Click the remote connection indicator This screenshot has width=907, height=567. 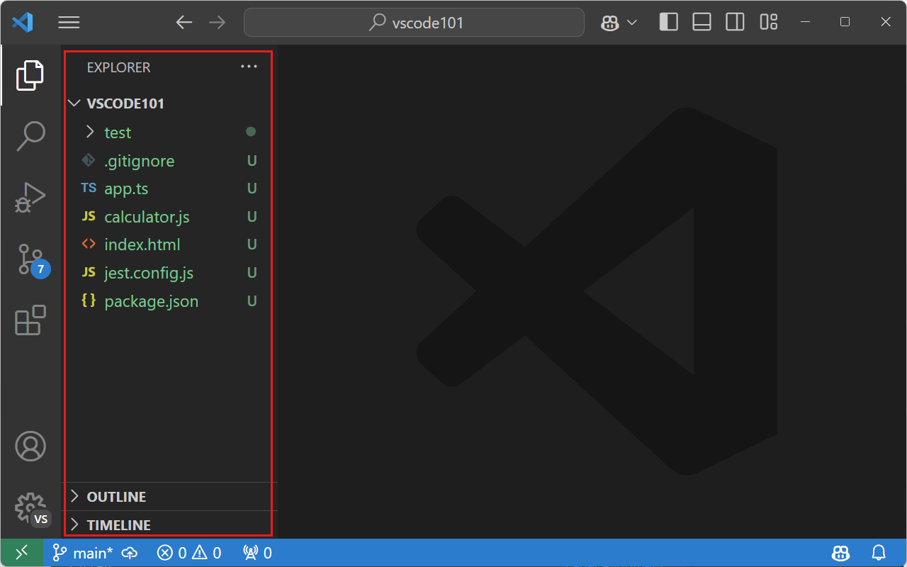pos(21,552)
